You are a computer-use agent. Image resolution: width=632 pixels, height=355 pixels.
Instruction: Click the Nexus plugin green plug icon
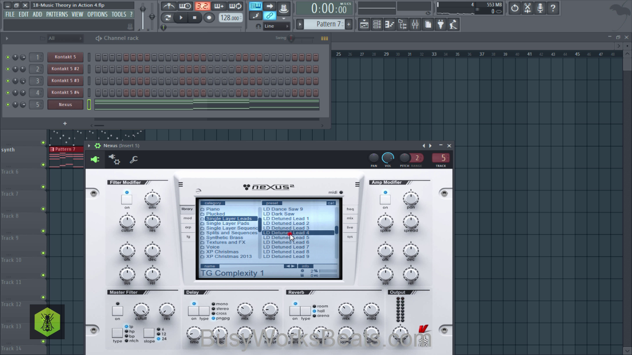pos(95,159)
